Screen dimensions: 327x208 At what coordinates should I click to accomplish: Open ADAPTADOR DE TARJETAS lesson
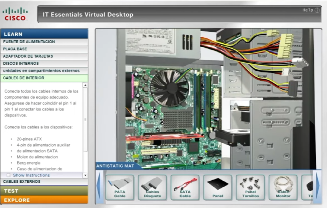click(44, 56)
